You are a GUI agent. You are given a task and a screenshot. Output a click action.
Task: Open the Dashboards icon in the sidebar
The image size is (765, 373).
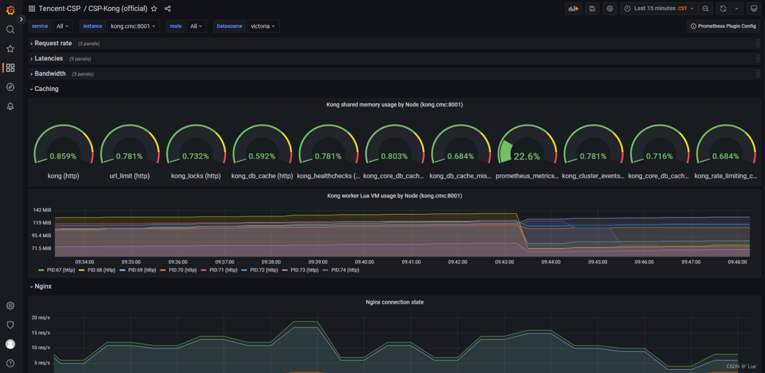pos(10,68)
